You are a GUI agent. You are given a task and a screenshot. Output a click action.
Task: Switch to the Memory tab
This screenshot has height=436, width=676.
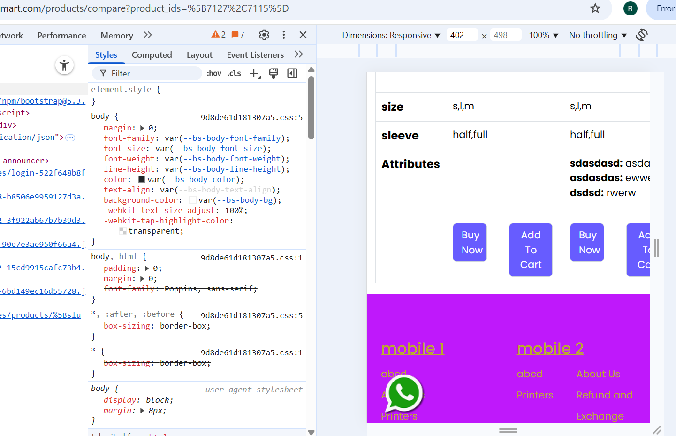coord(117,35)
